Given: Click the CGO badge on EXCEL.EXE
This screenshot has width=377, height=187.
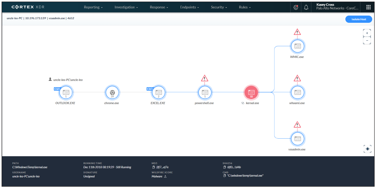Looking at the screenshot, I should (x=150, y=89).
